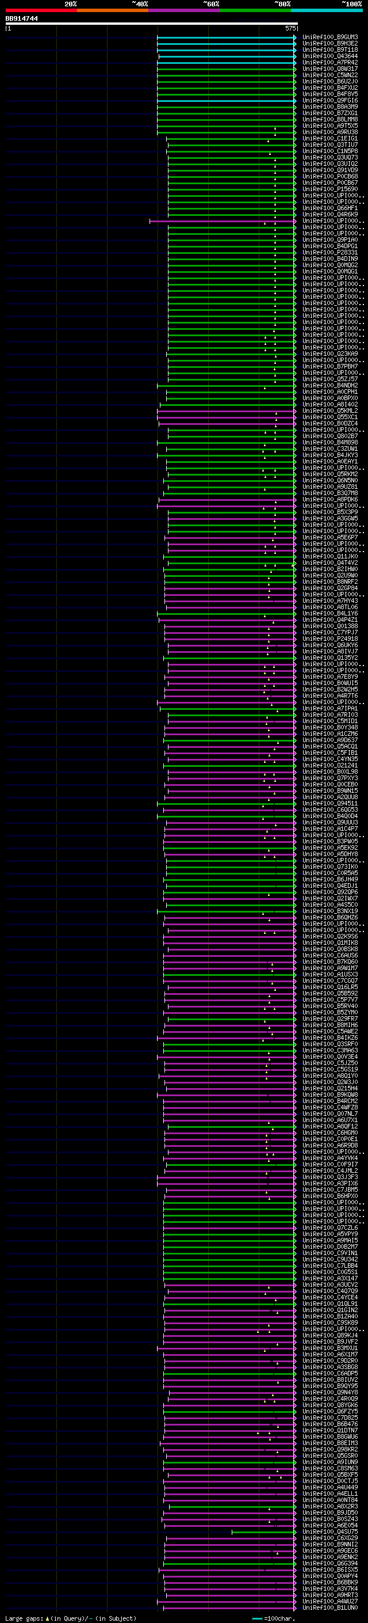
Task: Open the UniRef100_Q4SU75 hit label
Action: (329, 1531)
